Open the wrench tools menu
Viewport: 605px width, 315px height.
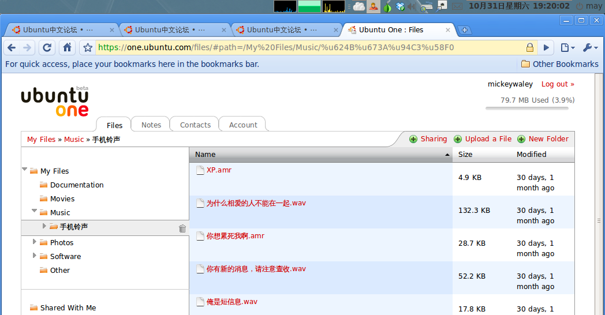click(x=591, y=47)
